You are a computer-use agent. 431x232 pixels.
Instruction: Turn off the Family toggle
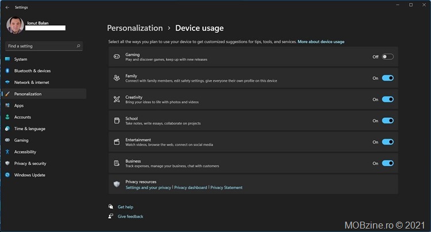387,78
